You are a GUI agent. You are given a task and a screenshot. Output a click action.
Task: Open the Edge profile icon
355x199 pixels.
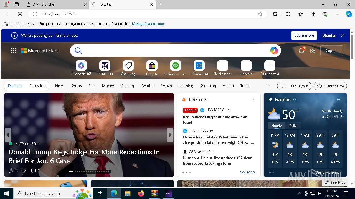click(6, 4)
